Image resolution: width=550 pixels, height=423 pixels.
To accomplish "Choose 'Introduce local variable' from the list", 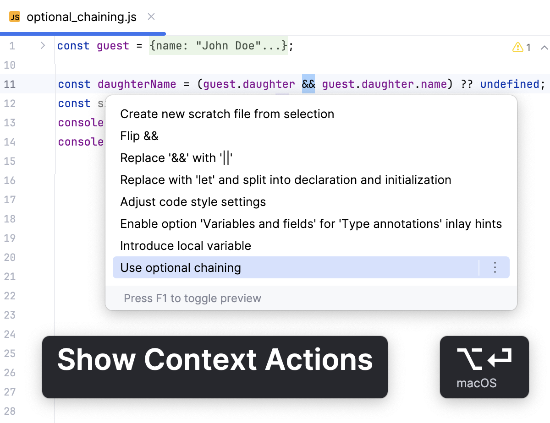I will [186, 245].
